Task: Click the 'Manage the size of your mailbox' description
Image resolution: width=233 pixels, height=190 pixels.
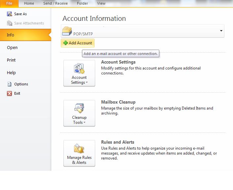Action: pyautogui.click(x=157, y=111)
